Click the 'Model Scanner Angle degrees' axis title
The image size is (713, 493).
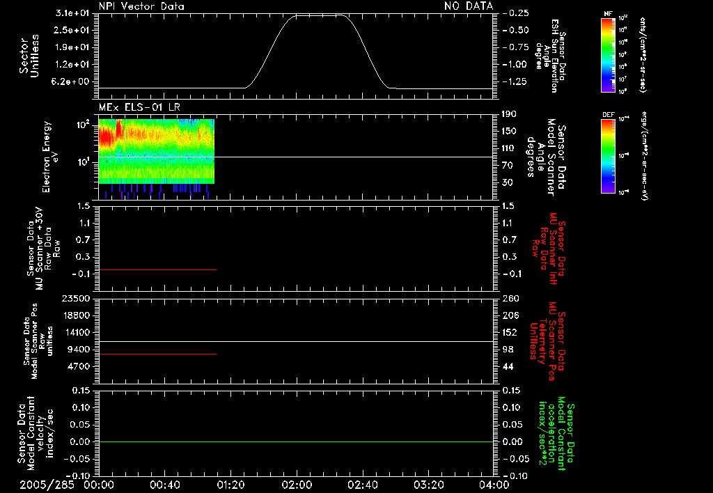546,157
